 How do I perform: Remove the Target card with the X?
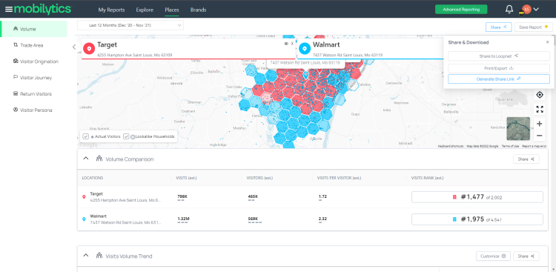click(293, 44)
